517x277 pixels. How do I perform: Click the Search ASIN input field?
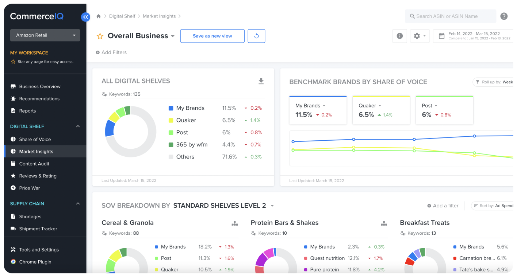pos(451,16)
